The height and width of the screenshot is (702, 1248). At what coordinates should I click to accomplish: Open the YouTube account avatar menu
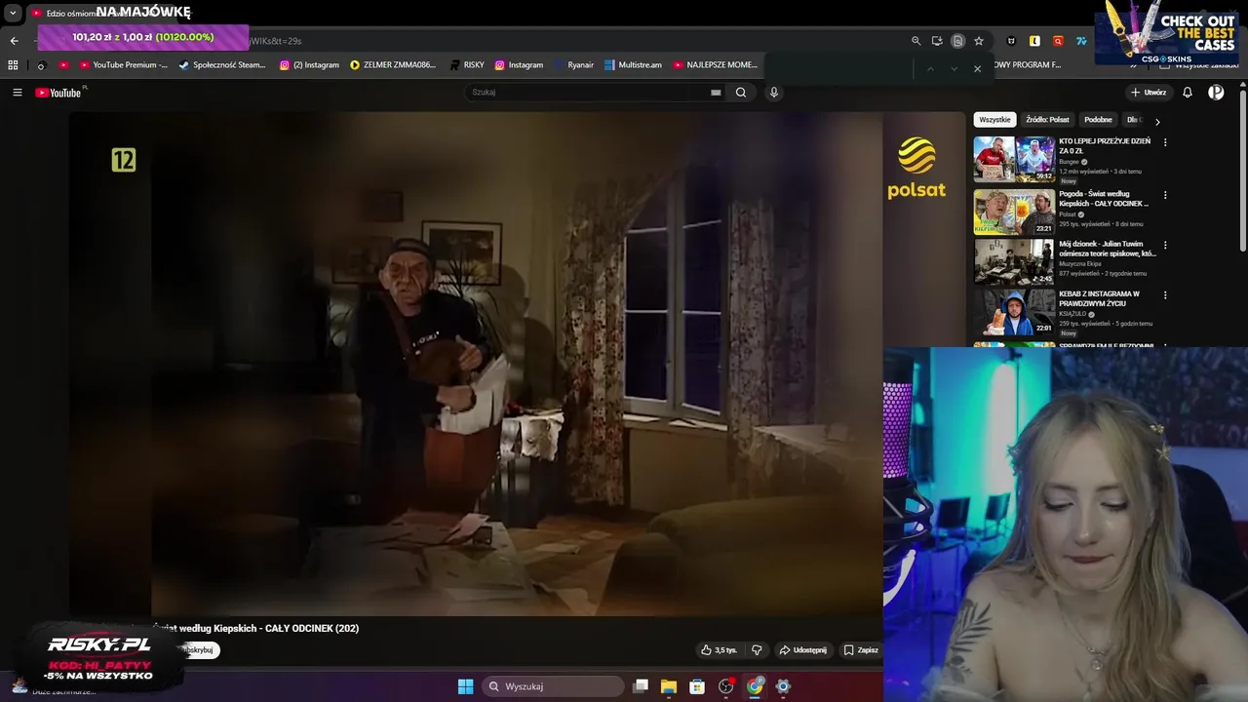[x=1216, y=93]
